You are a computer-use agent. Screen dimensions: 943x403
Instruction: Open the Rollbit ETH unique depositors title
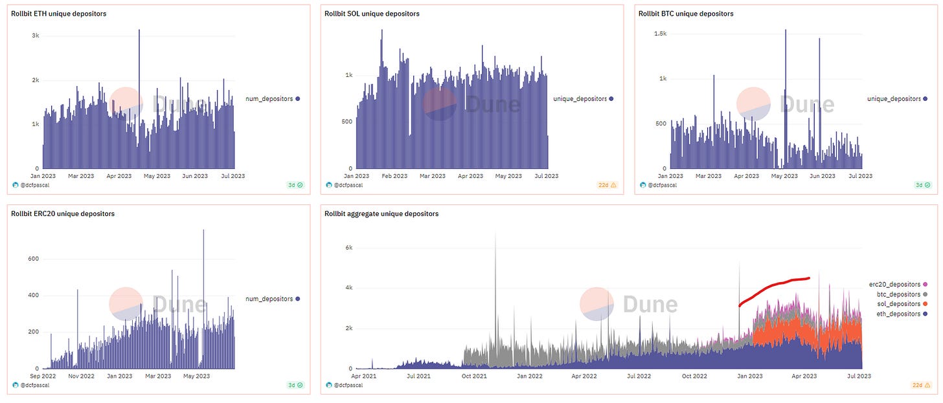tap(59, 14)
